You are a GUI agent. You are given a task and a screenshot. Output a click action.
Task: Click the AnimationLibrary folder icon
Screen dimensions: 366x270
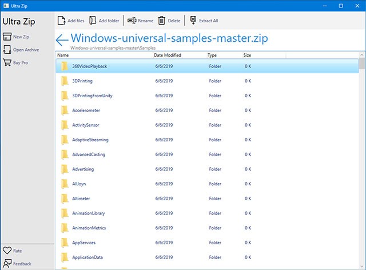[x=65, y=213]
